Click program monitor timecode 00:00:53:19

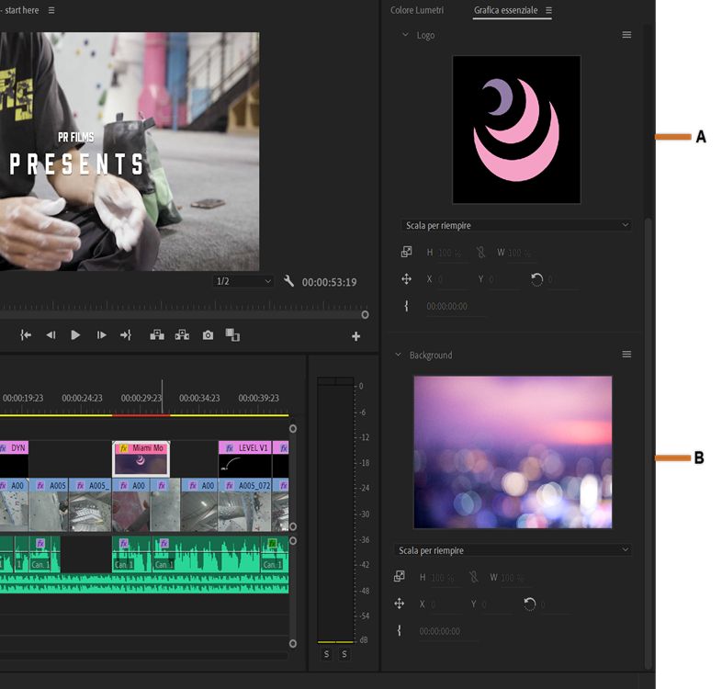[x=329, y=282]
